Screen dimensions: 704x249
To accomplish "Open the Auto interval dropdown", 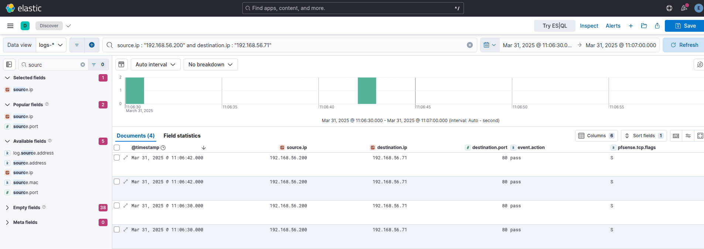I will (155, 65).
